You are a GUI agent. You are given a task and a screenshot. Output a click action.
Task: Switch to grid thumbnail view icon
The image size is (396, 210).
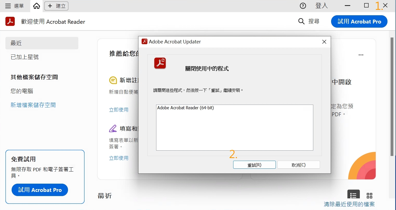(369, 196)
